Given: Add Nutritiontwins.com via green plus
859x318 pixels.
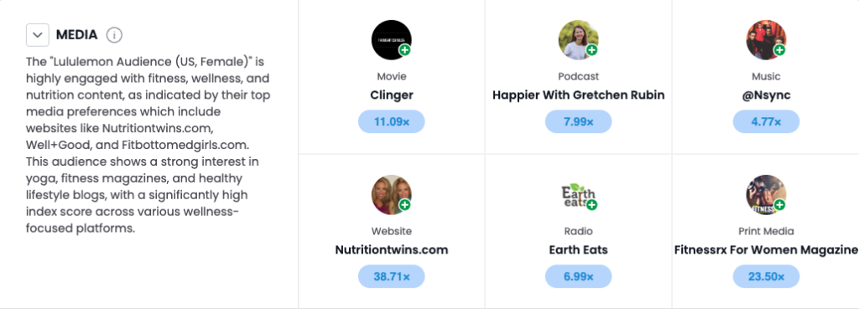Looking at the screenshot, I should pyautogui.click(x=405, y=205).
